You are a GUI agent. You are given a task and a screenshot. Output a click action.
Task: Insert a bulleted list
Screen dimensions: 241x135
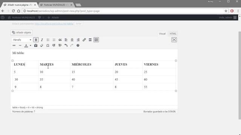48,40
